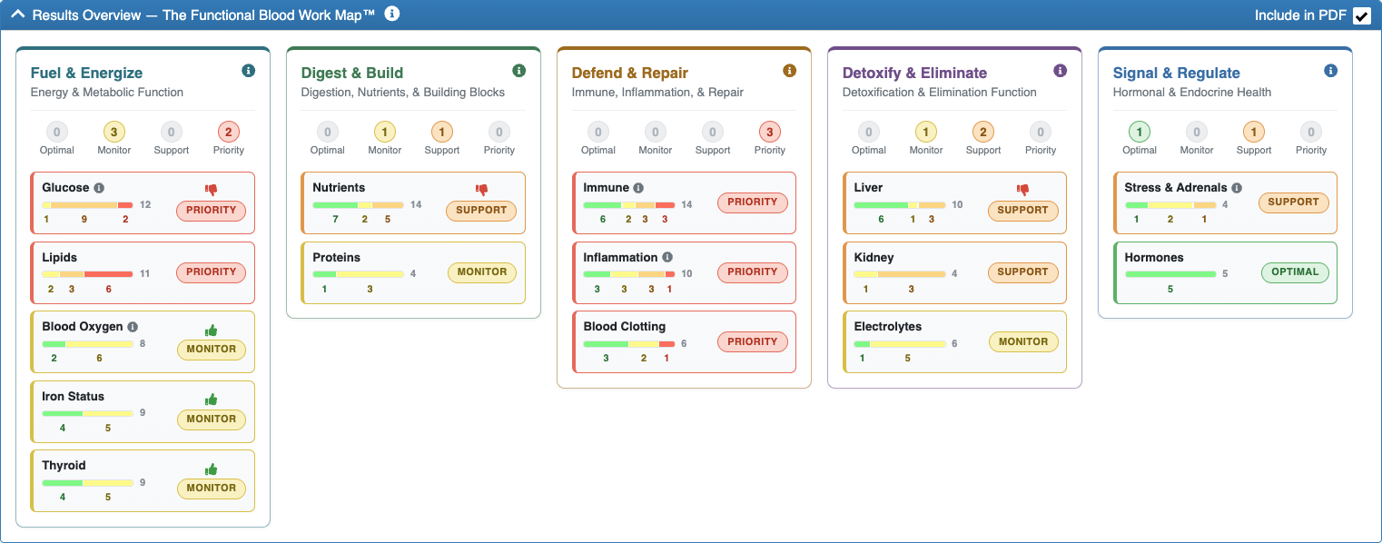1382x543 pixels.
Task: Click the Blood Clotting card title
Action: point(625,327)
